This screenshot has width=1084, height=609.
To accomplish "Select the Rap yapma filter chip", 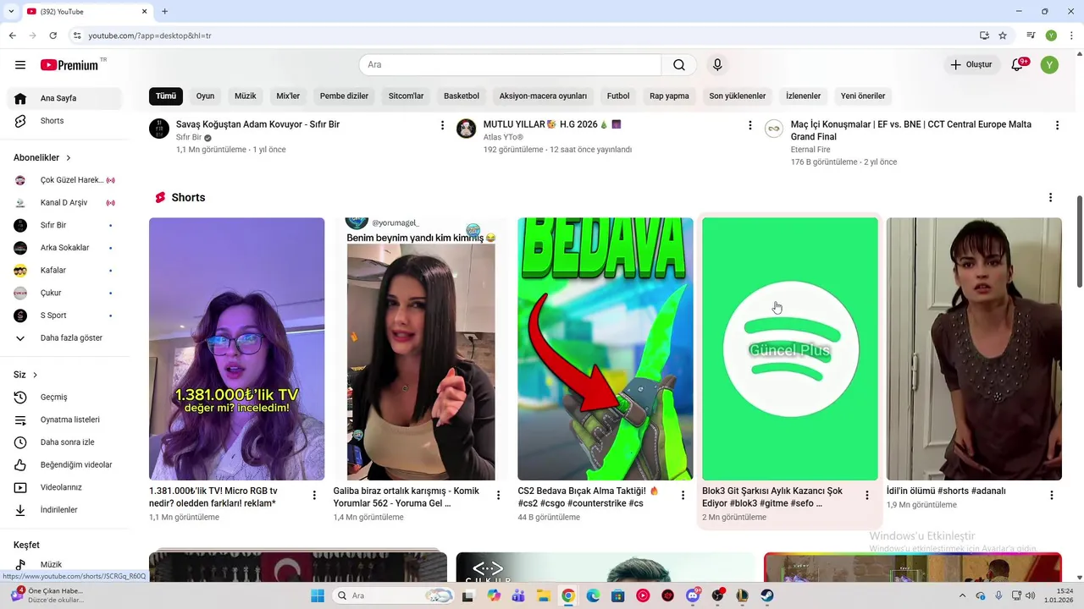I will [669, 96].
